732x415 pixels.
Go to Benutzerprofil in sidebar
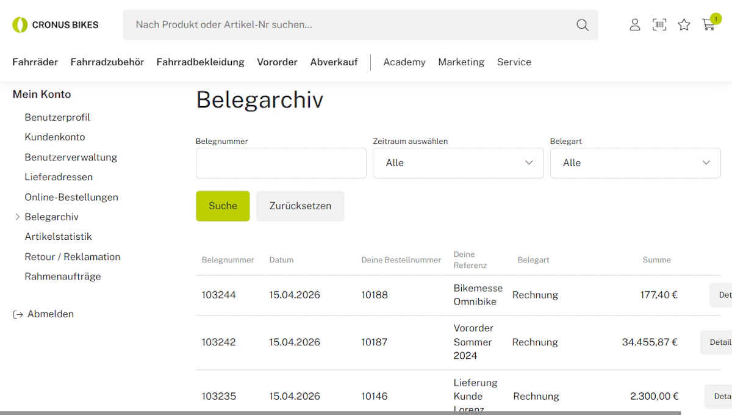(57, 117)
